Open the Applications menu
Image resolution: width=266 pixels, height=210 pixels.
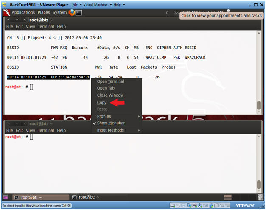click(x=23, y=13)
